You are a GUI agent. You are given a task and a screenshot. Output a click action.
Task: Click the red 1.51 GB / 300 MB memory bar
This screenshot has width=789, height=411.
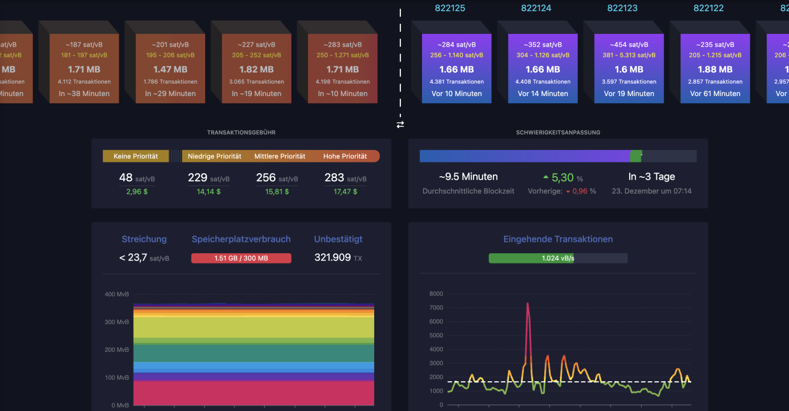coord(241,258)
